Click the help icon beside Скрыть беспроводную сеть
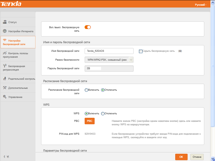 (x=180, y=51)
